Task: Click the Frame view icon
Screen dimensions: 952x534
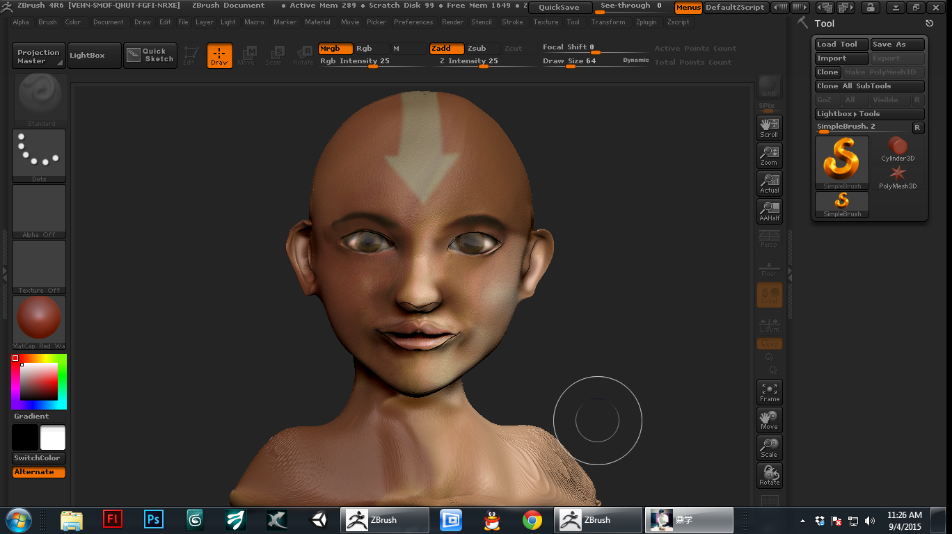Action: pos(769,392)
